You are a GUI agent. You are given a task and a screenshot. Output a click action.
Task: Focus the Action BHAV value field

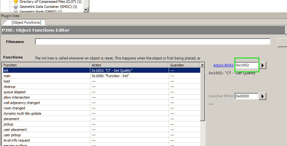[x=246, y=65]
